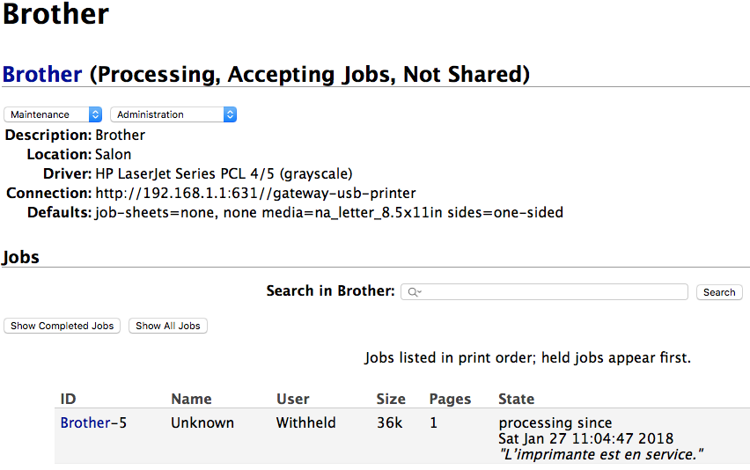Click the ID column header
The height and width of the screenshot is (470, 750).
pyautogui.click(x=68, y=400)
